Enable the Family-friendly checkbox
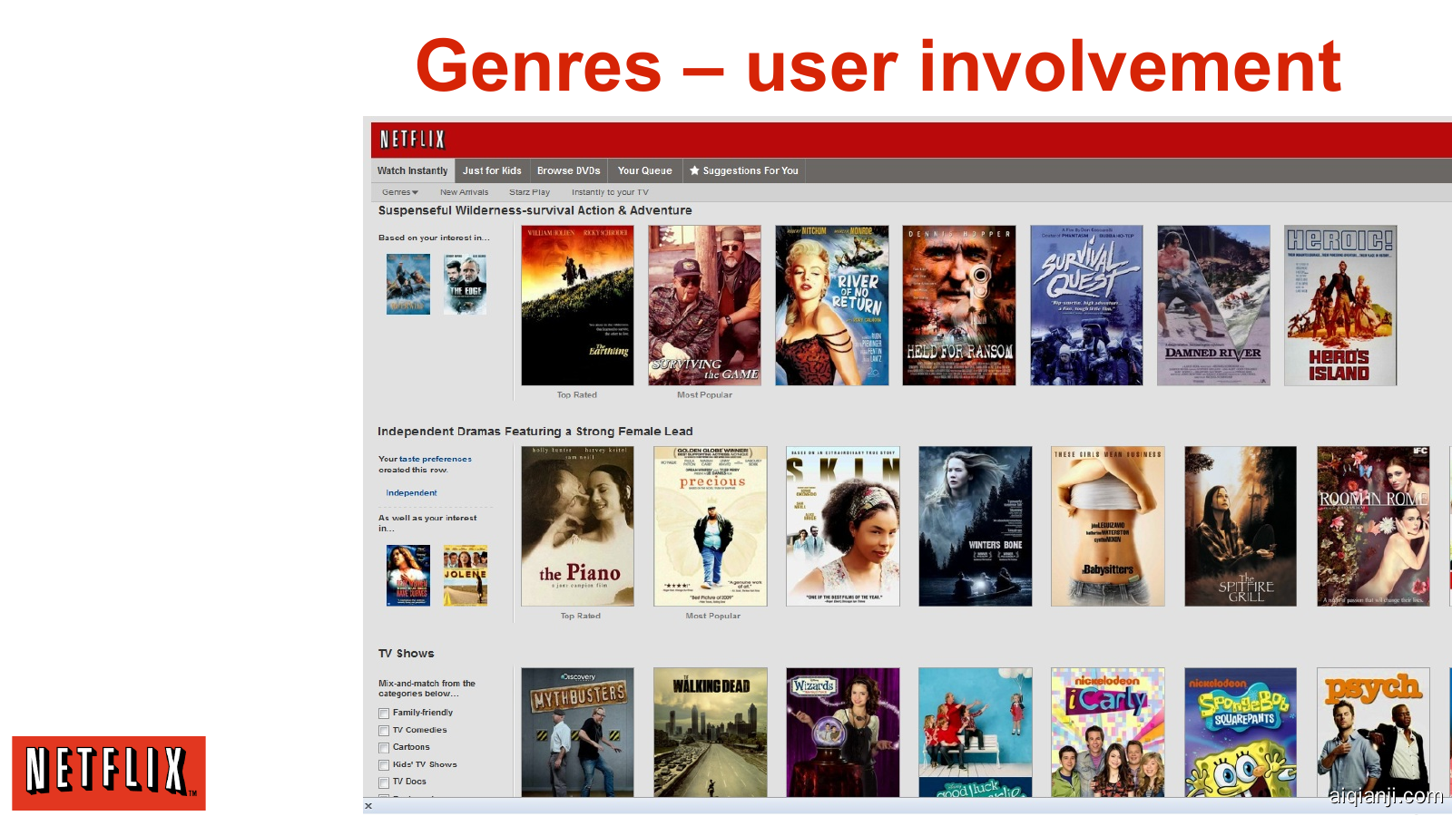 tap(384, 714)
